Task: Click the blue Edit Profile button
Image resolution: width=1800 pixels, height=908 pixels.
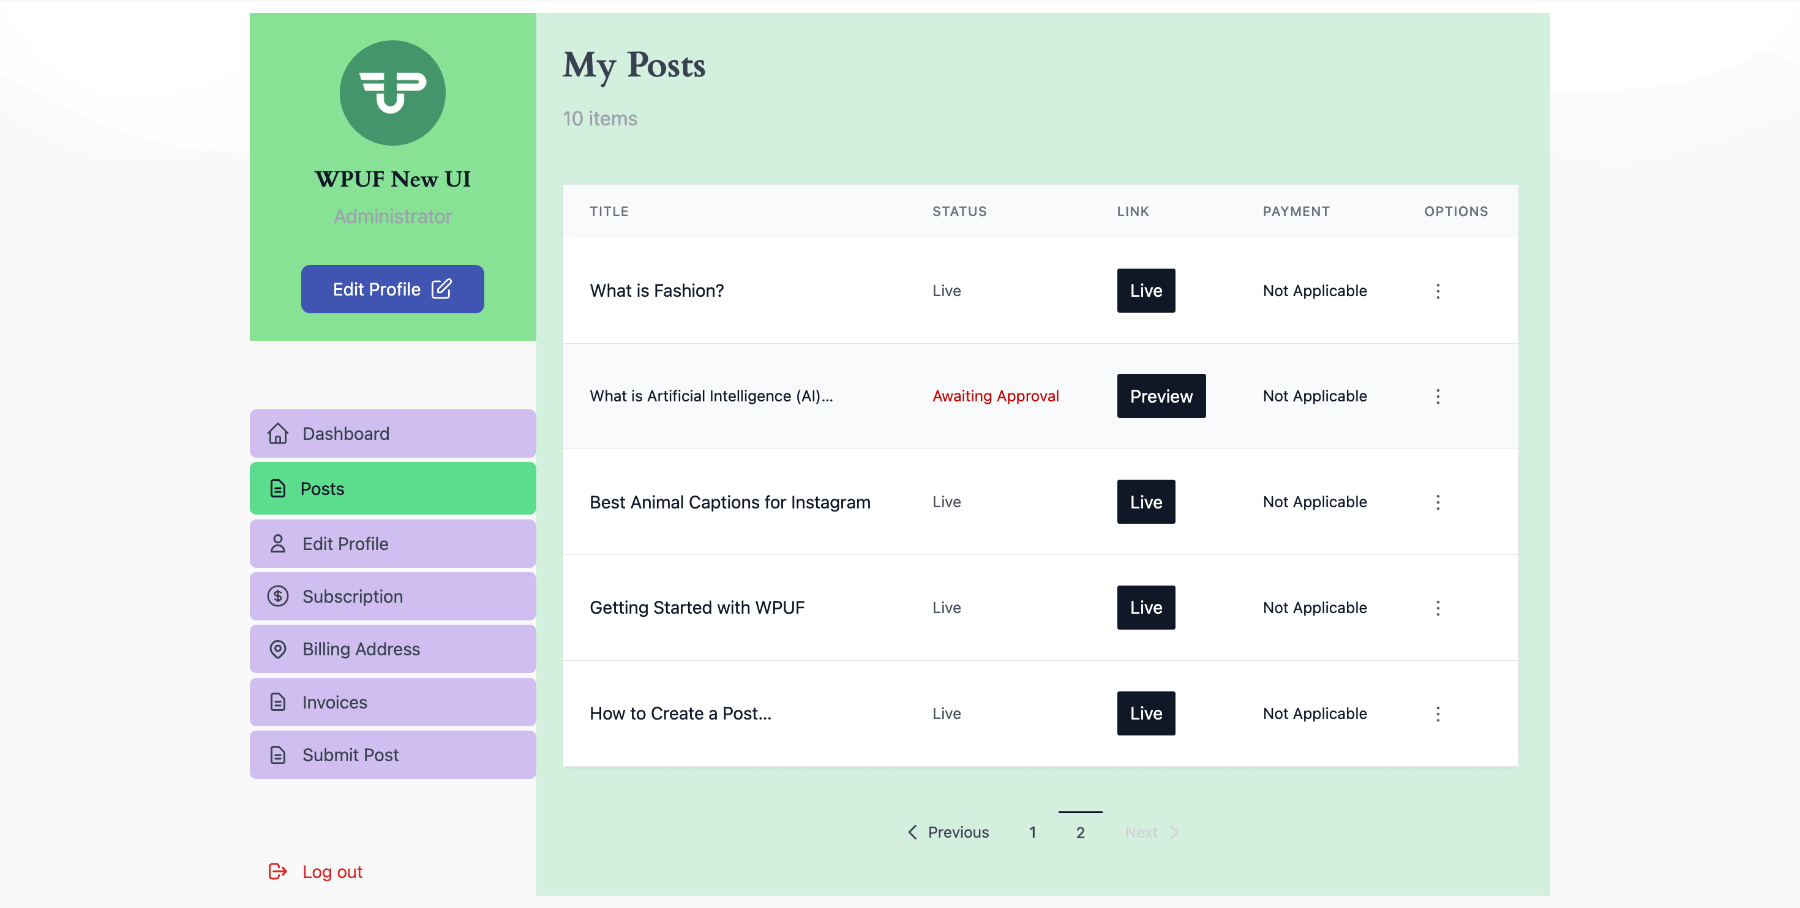Action: (x=392, y=288)
